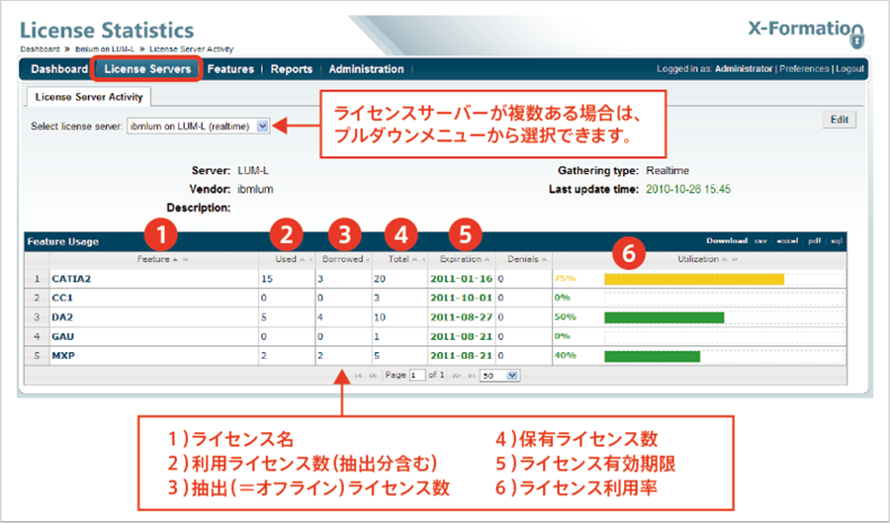This screenshot has width=890, height=523.
Task: Click Dashboard in the breadcrumb
Action: tap(40, 49)
